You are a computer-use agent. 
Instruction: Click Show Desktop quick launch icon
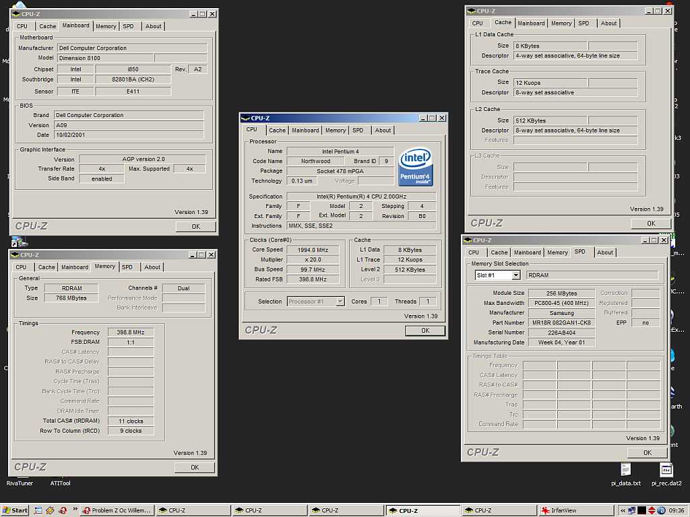pos(38,510)
